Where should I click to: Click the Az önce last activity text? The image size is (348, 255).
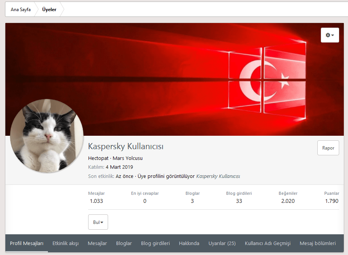point(125,176)
